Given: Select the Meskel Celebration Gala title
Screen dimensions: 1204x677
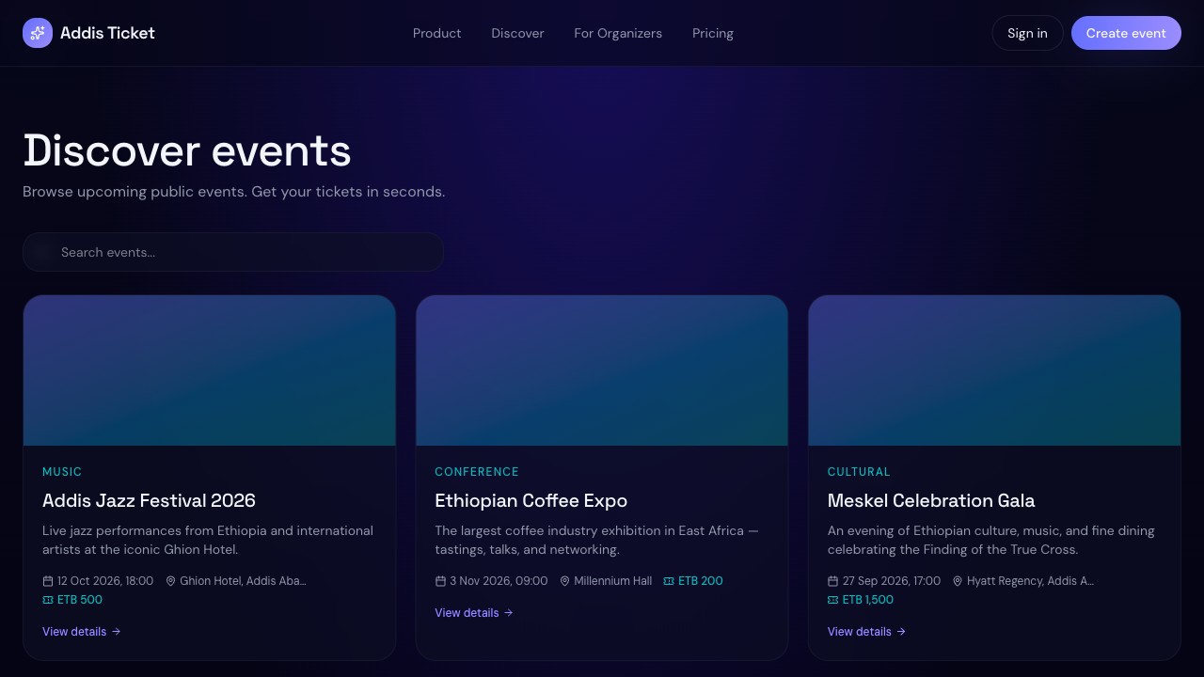Looking at the screenshot, I should coord(931,501).
